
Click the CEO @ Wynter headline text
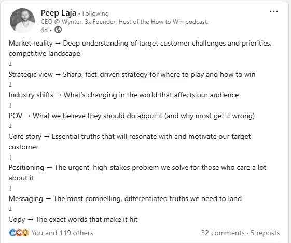click(x=124, y=22)
